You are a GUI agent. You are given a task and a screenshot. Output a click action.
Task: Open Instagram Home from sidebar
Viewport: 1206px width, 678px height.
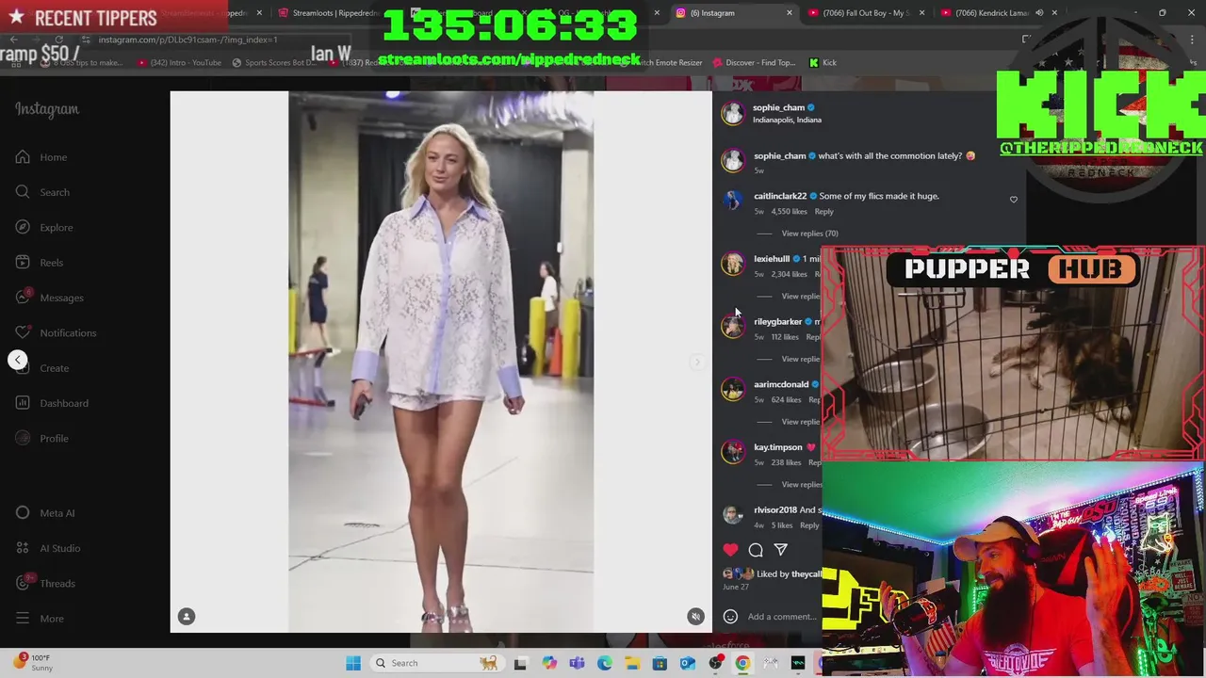point(41,157)
